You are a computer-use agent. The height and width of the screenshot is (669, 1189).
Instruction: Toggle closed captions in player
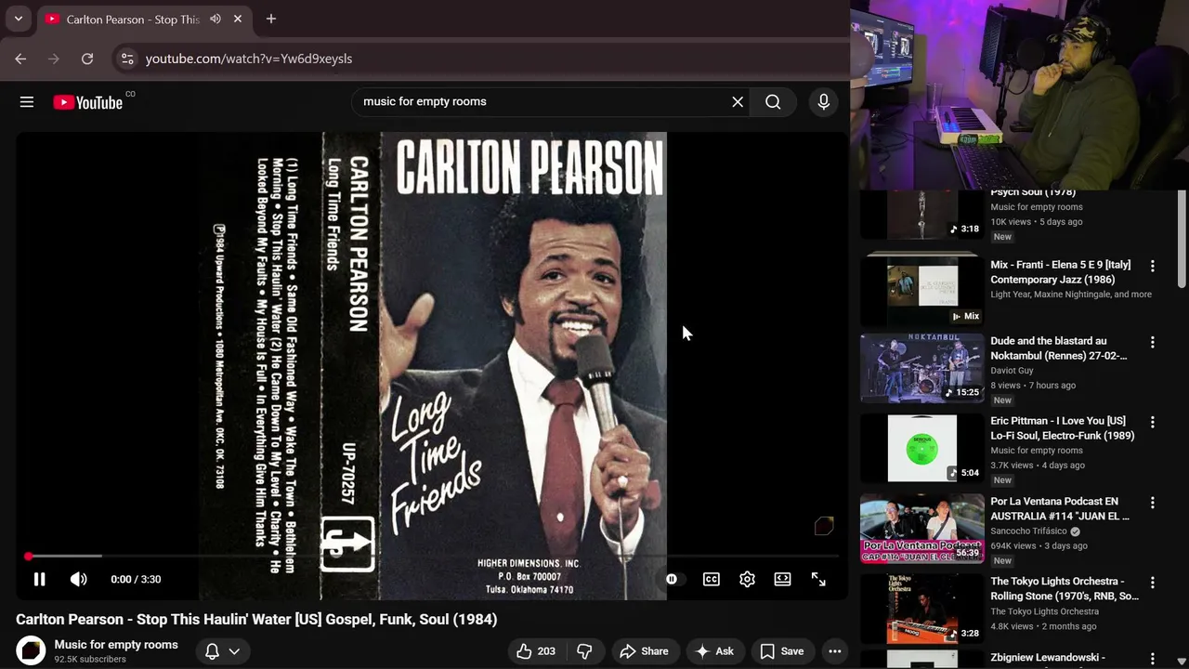[712, 579]
